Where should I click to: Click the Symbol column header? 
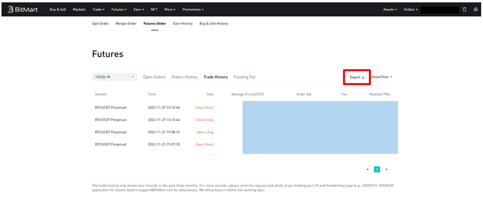[101, 94]
